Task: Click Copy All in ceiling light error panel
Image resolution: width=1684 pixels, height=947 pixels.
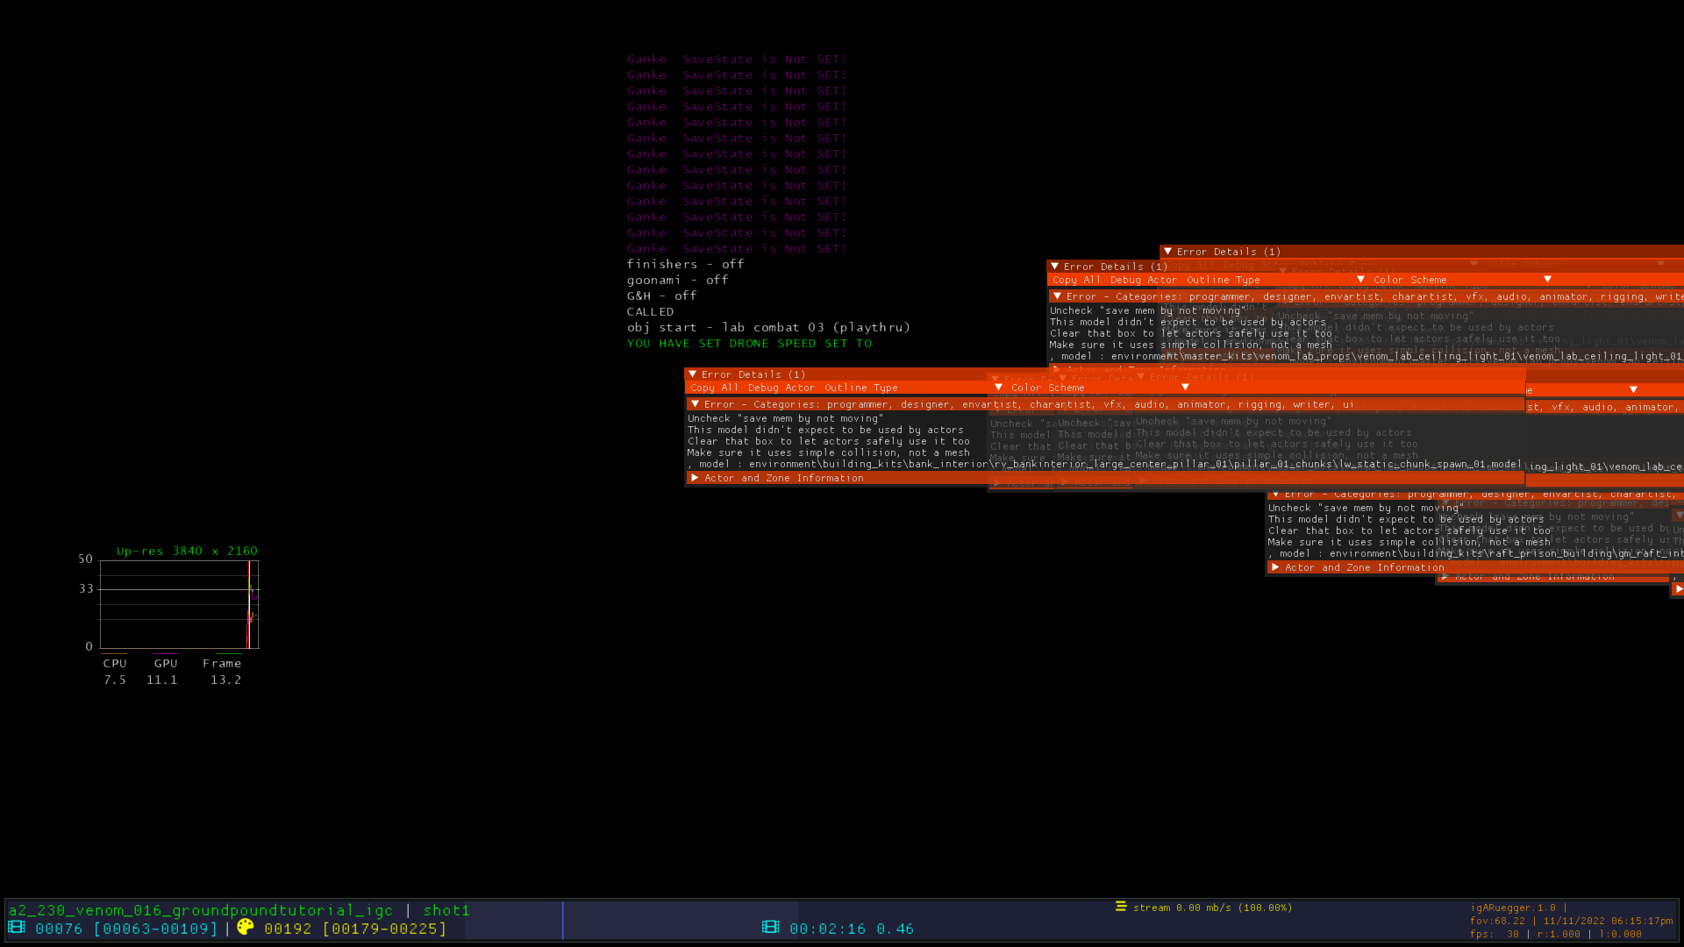Action: 1076,280
